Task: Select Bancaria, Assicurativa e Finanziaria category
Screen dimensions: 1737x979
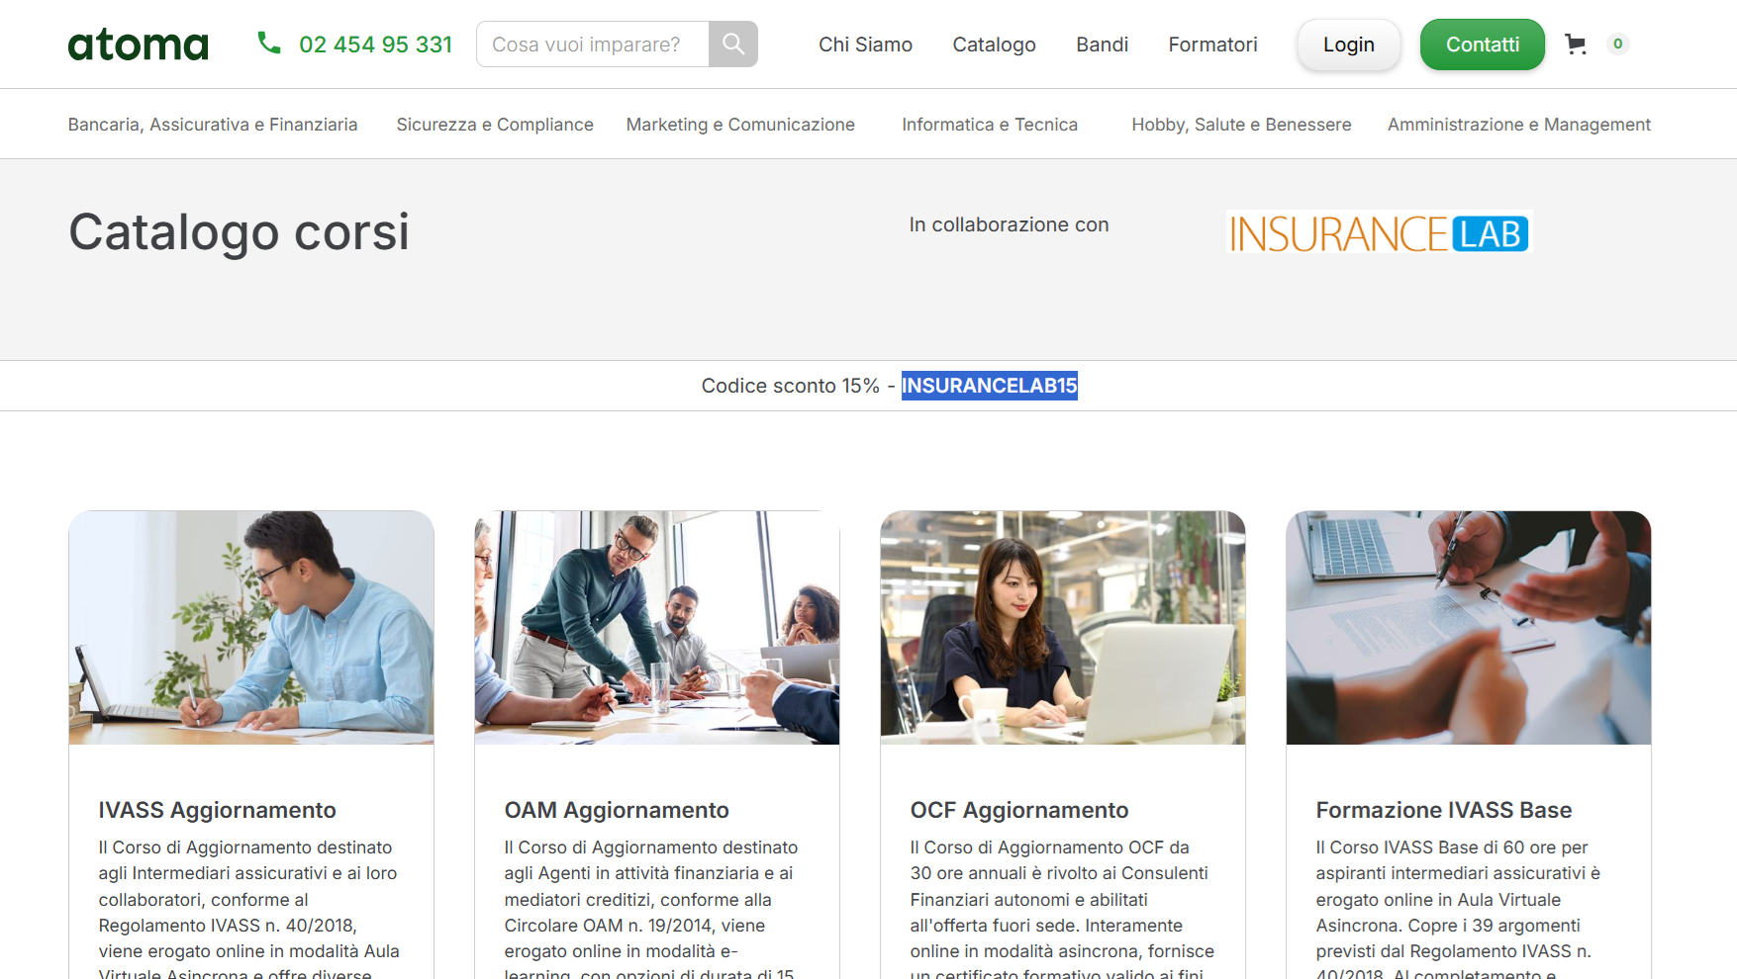Action: point(213,125)
